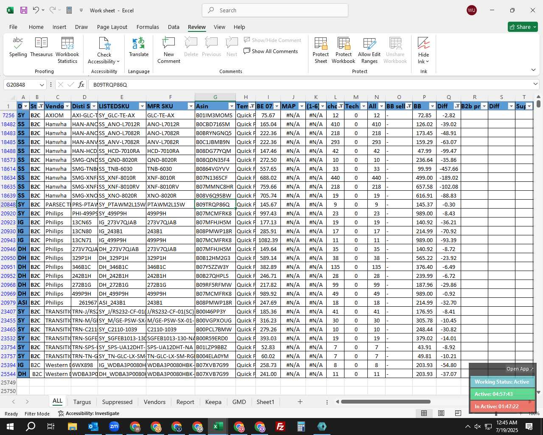Viewport: 543px width, 435px height.
Task: Switch to the Data ribbon tab
Action: (174, 27)
